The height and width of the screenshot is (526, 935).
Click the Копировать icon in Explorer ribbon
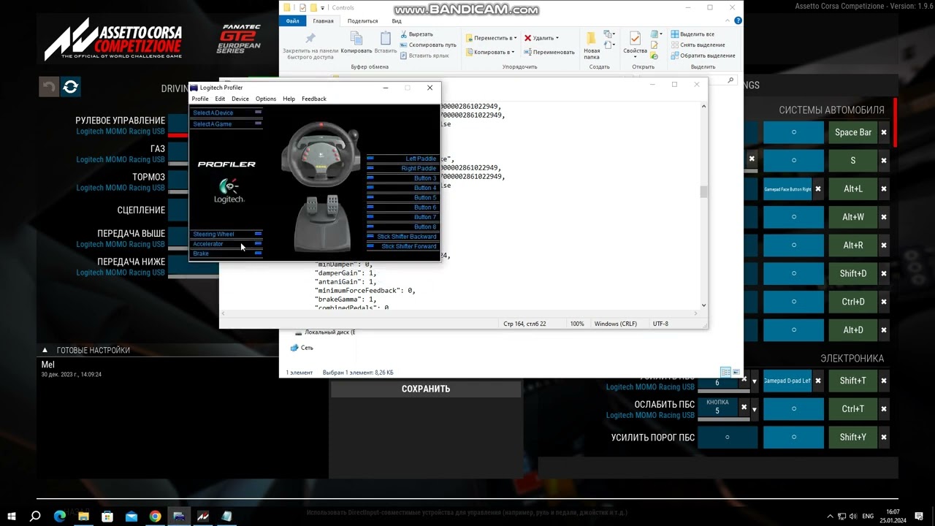tap(356, 38)
